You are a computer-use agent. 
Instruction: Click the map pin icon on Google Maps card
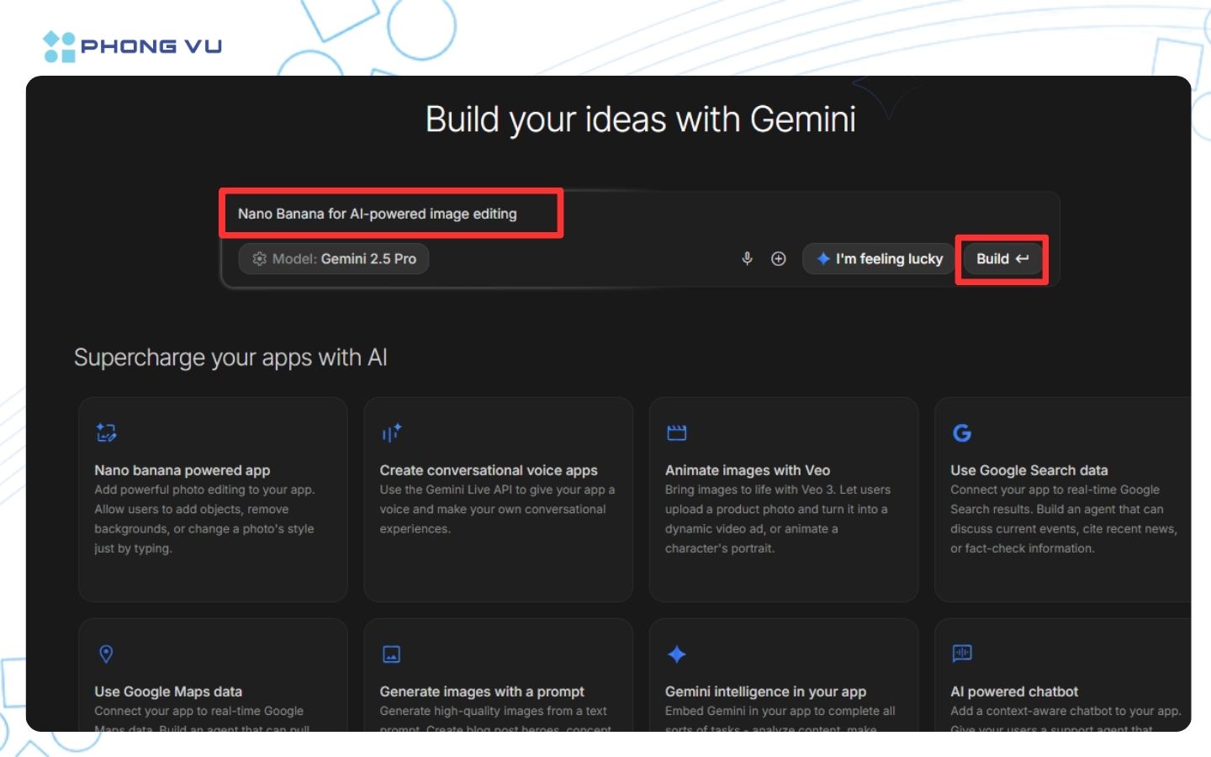pos(106,654)
